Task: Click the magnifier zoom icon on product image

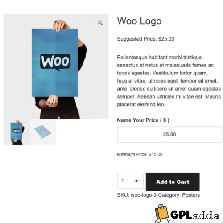Action: (100, 23)
